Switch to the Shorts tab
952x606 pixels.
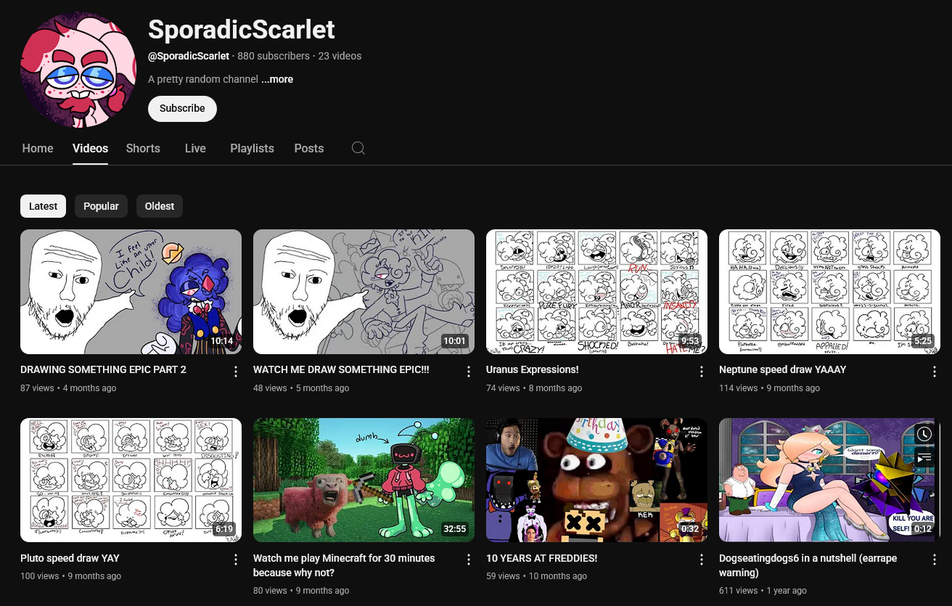click(x=143, y=148)
